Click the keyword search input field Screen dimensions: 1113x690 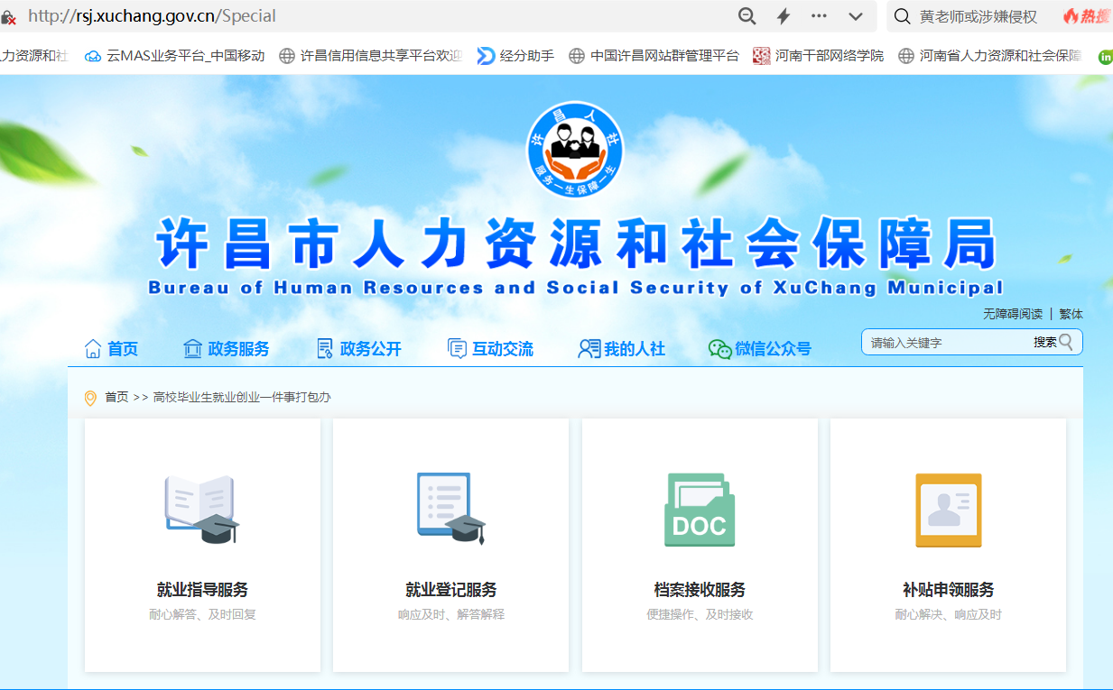click(948, 343)
